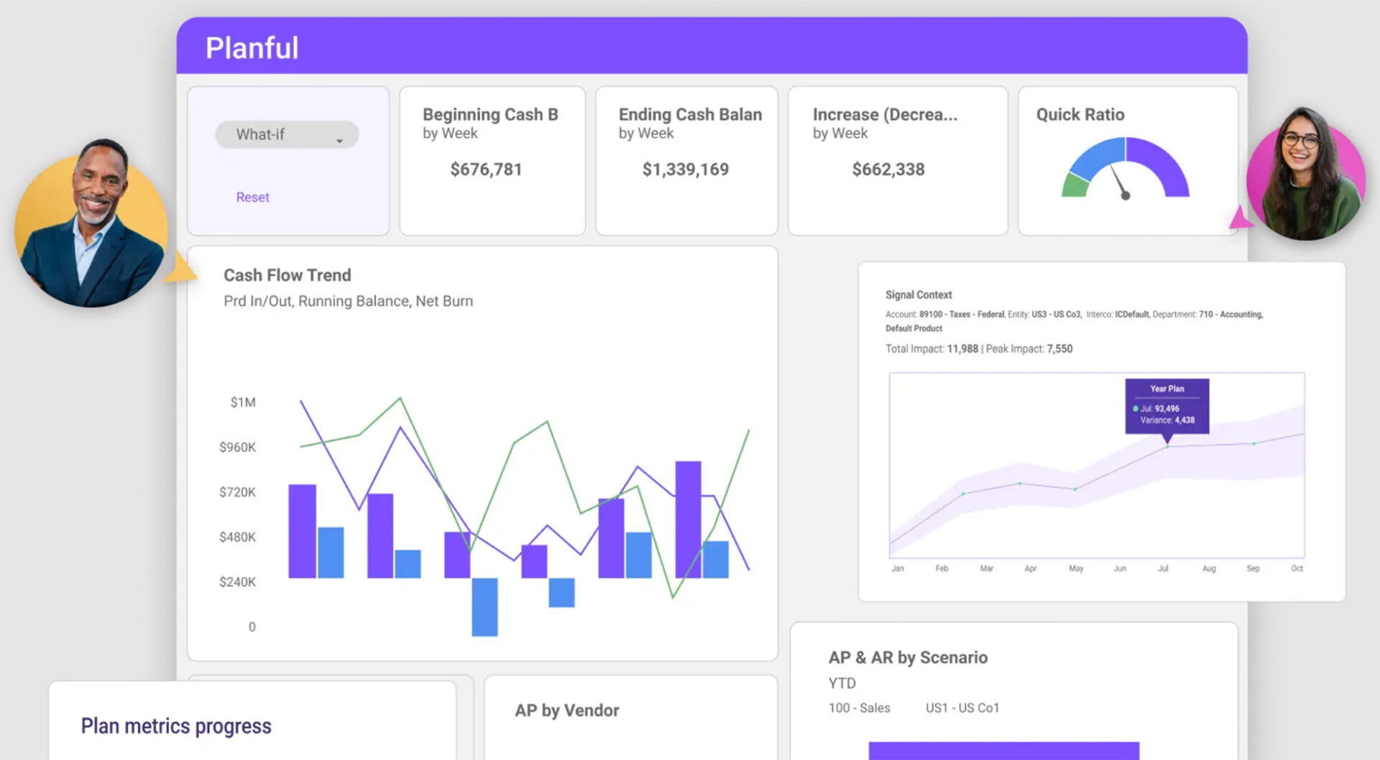
Task: Click the Signal Context heading
Action: pyautogui.click(x=919, y=295)
